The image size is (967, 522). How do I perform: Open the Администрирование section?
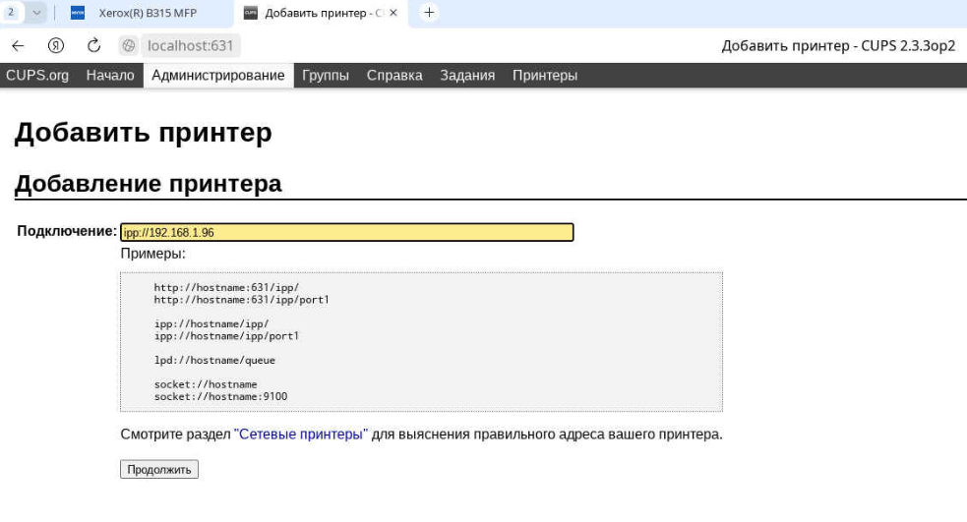tap(218, 75)
